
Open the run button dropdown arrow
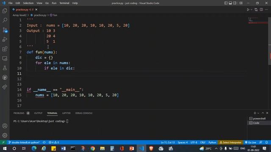pos(252,10)
